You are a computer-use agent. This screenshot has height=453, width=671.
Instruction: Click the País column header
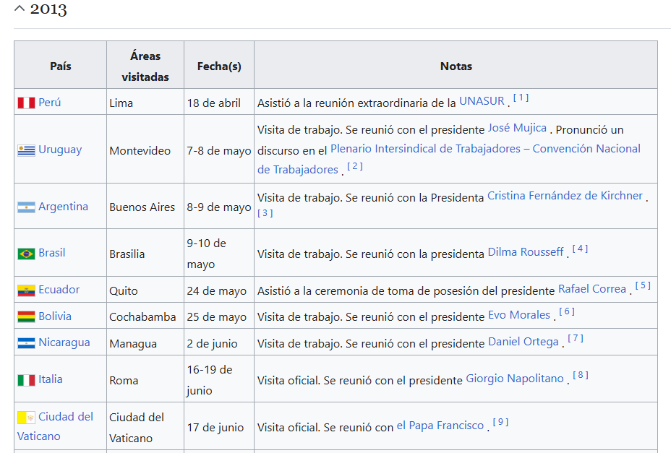click(60, 66)
